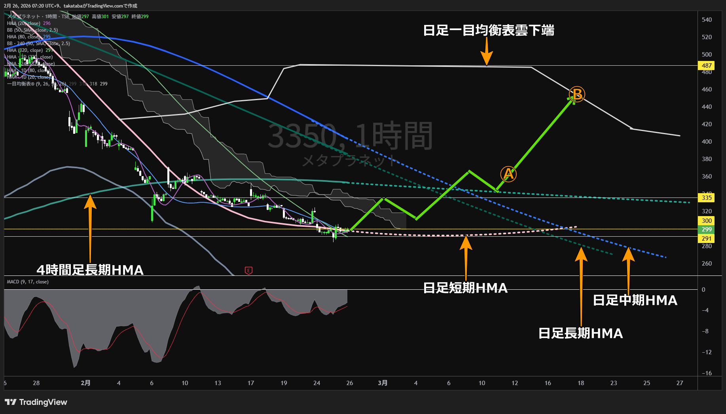Click the 260 price axis value
This screenshot has height=414, width=726.
coord(707,264)
